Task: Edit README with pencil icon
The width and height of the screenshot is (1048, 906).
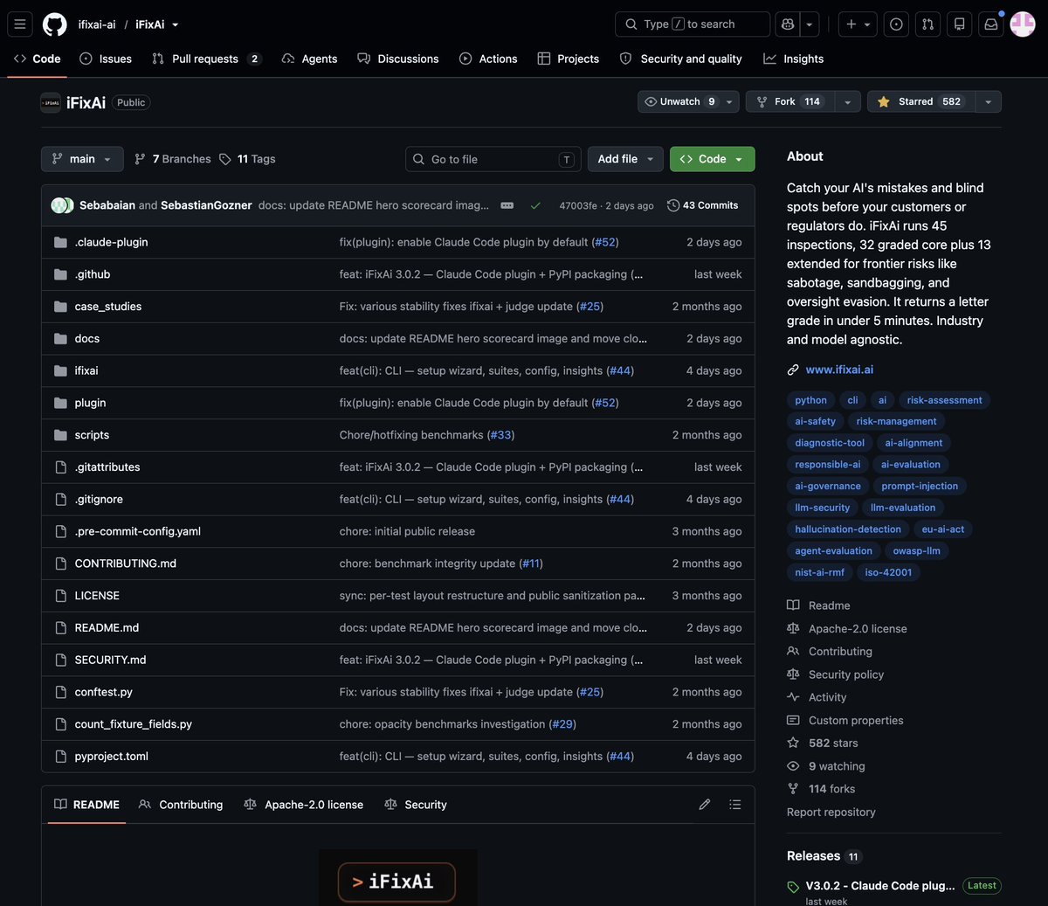Action: coord(705,805)
